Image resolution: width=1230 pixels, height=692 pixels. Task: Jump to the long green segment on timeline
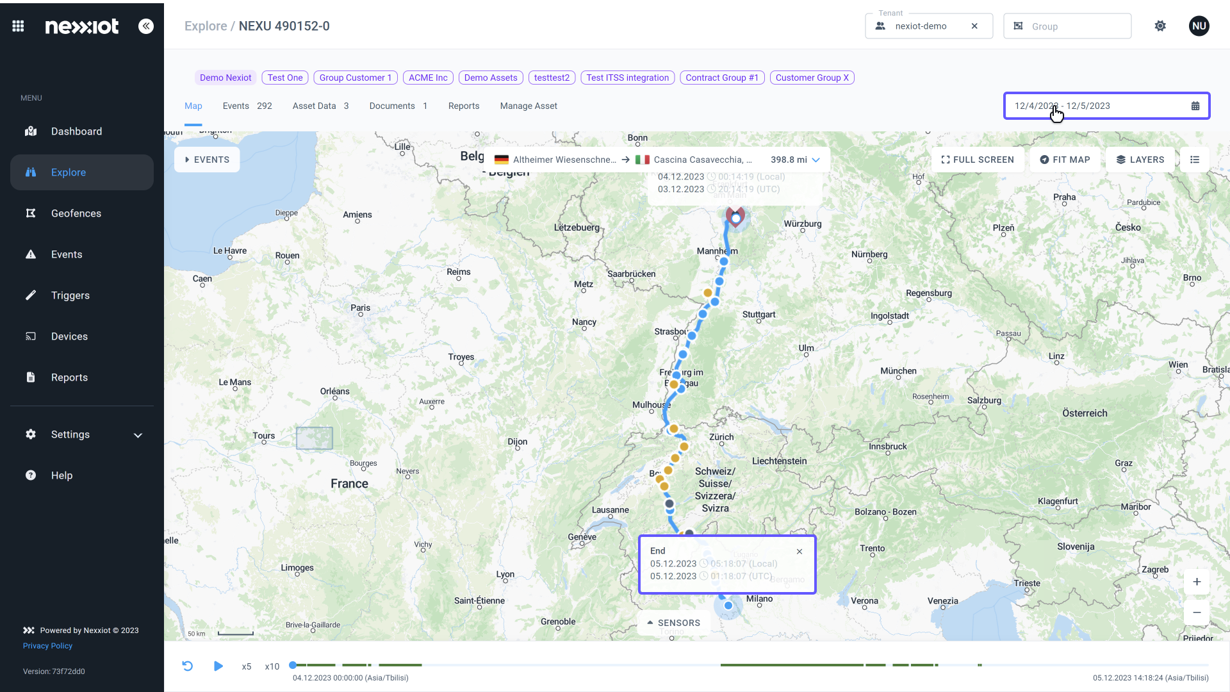tap(791, 665)
